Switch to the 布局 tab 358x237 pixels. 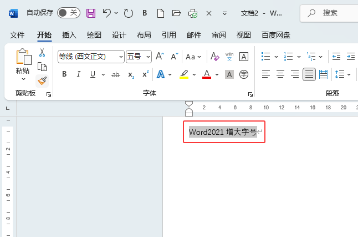pyautogui.click(x=144, y=35)
